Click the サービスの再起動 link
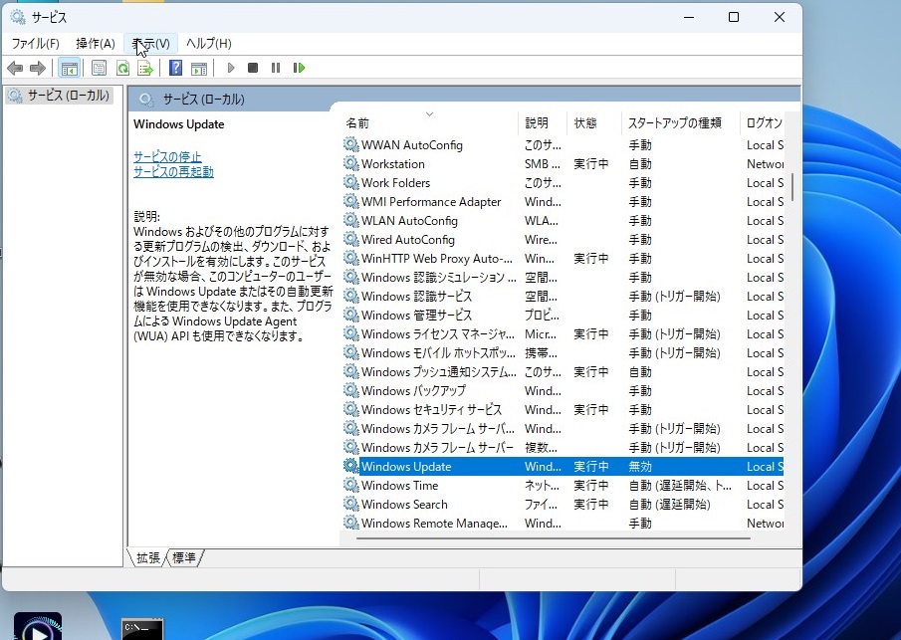Screen dimensions: 901x640 click(173, 172)
